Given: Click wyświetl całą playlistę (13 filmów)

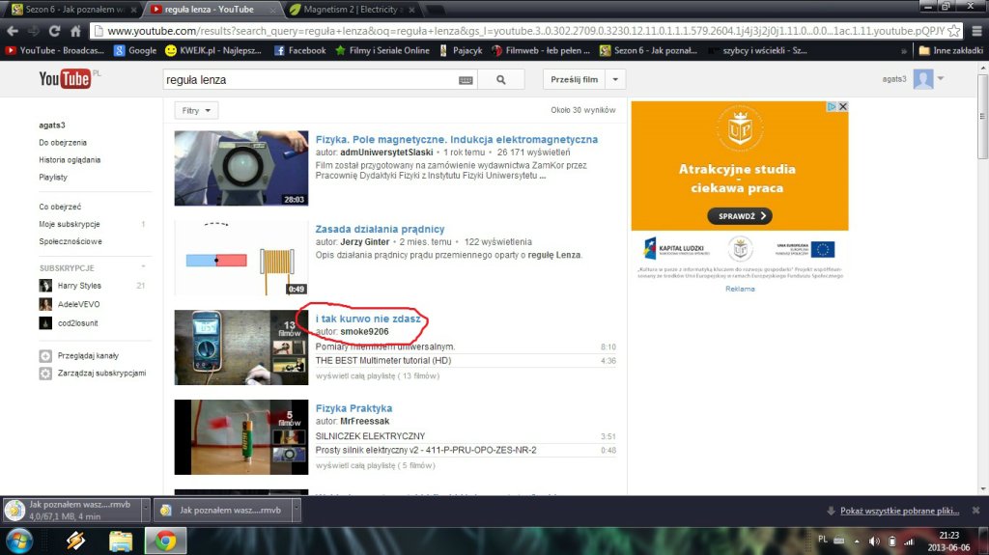Looking at the screenshot, I should (378, 375).
